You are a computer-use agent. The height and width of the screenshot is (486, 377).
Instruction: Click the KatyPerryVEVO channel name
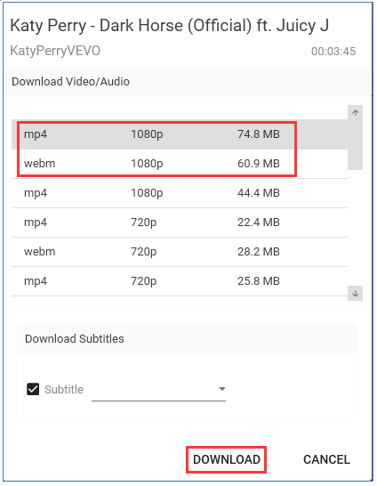click(x=55, y=51)
